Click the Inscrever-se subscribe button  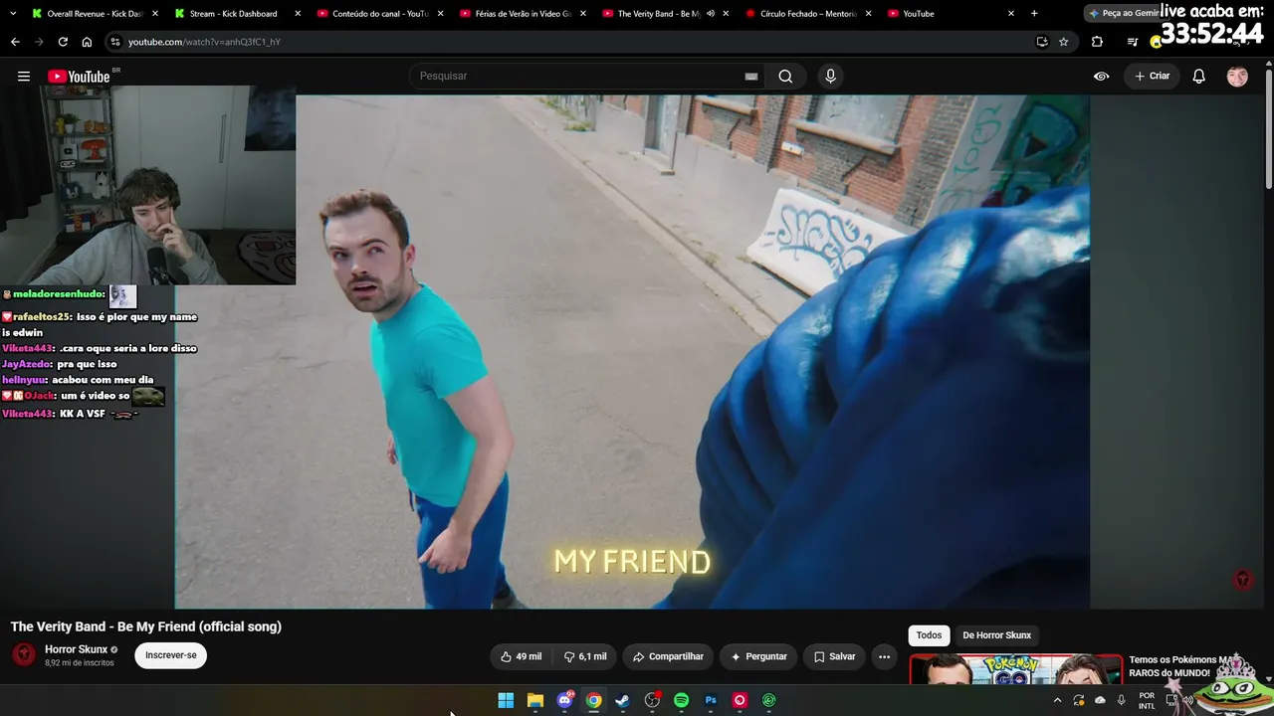tap(171, 655)
